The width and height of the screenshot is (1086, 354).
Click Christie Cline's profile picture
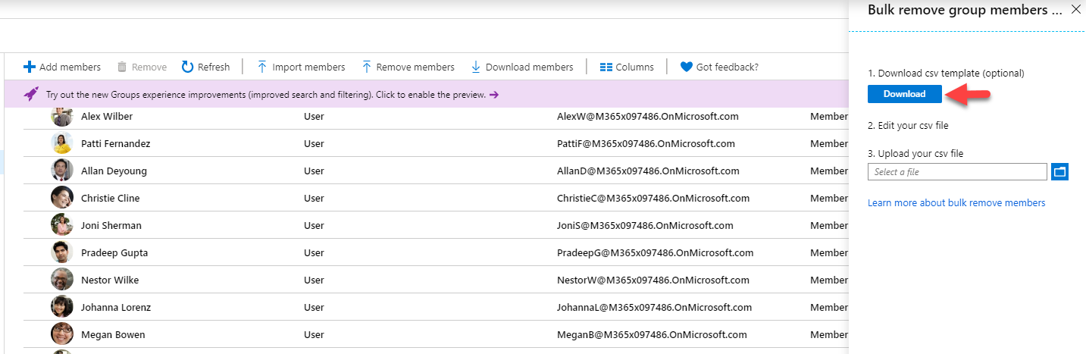point(62,198)
